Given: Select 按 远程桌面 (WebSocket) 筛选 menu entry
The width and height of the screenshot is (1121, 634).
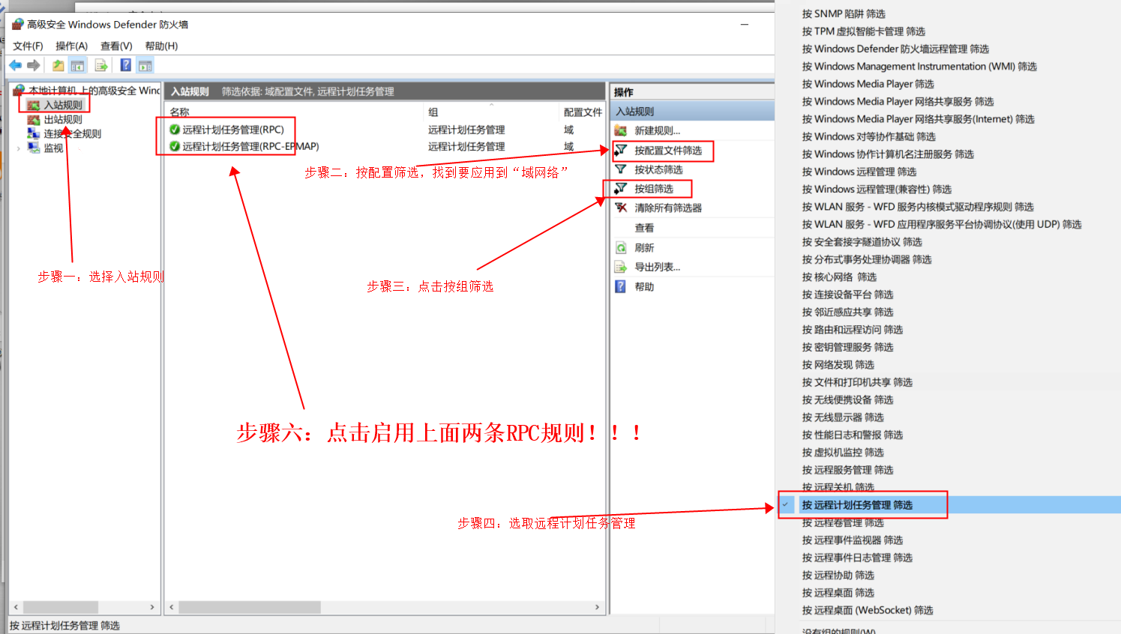Looking at the screenshot, I should pos(868,610).
